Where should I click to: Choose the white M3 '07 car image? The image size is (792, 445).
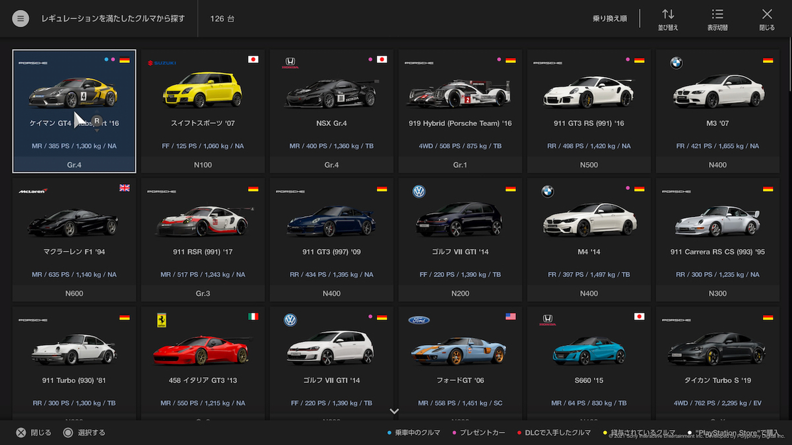point(717,92)
